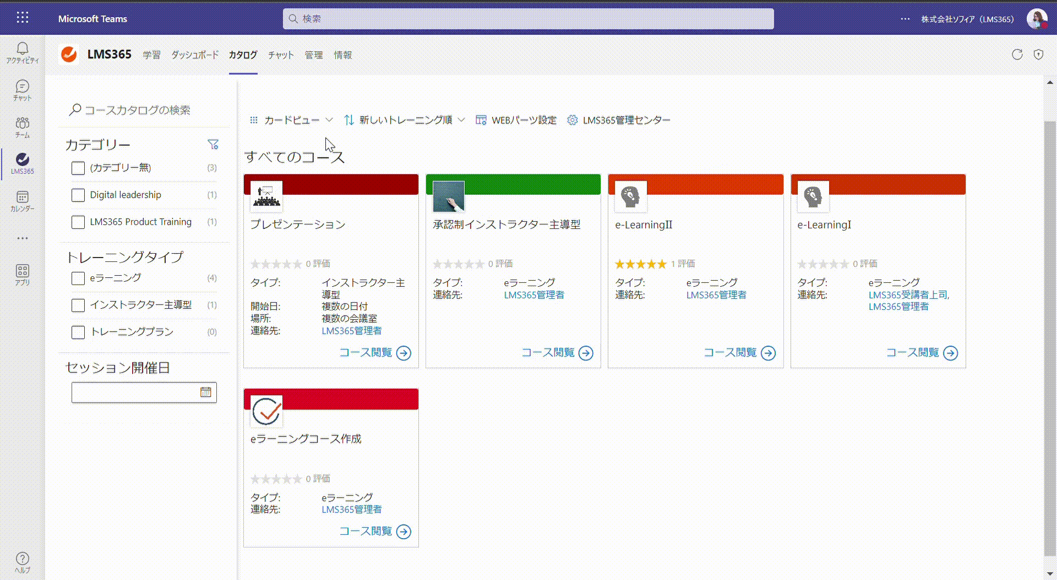Show more apps ellipsis in sidebar
Image resolution: width=1057 pixels, height=580 pixels.
[23, 238]
